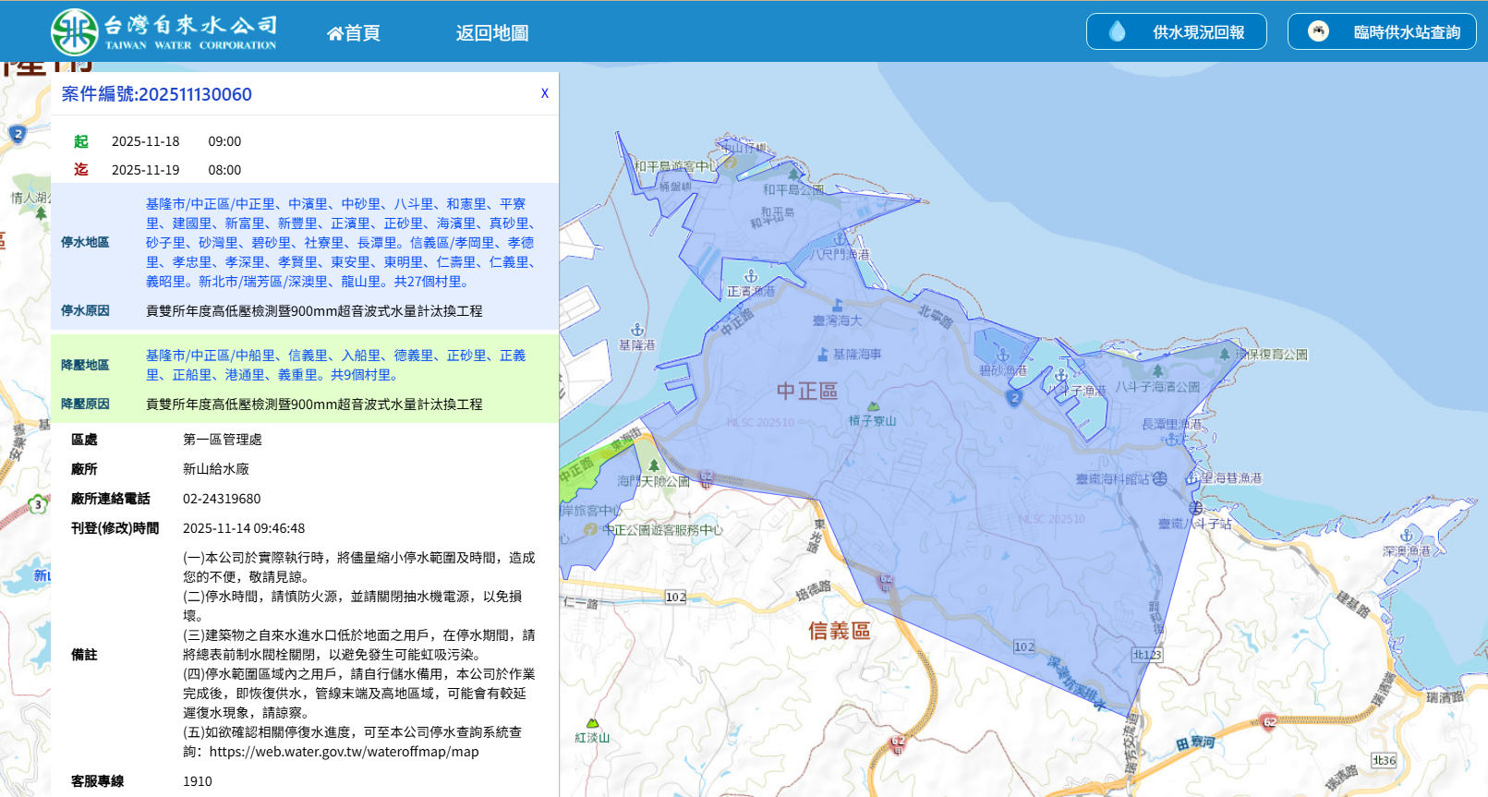Click the red 迄 end label
Viewport: 1488px width, 797px height.
[x=81, y=170]
